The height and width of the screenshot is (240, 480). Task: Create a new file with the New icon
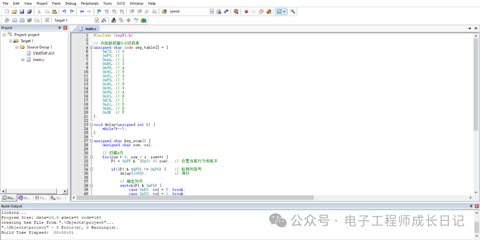tap(7, 11)
